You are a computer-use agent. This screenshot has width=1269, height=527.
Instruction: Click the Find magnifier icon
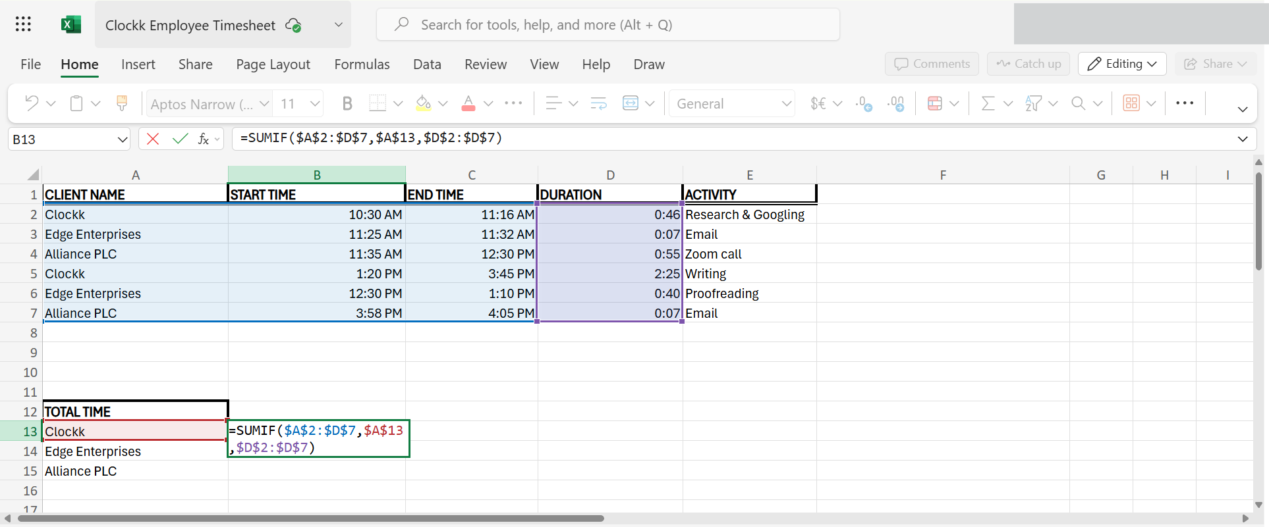tap(1078, 103)
